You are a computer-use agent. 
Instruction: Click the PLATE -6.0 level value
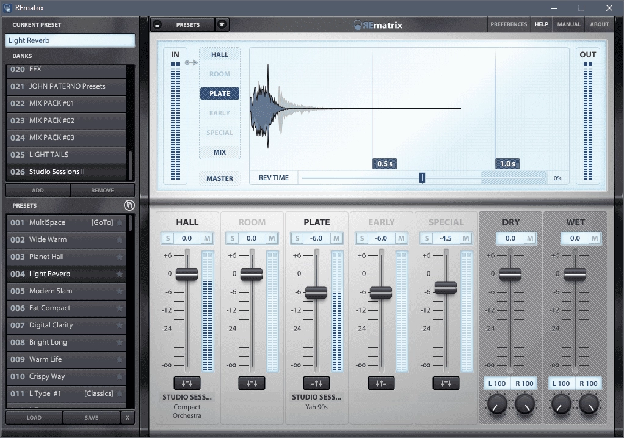tap(316, 238)
